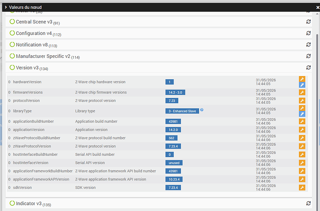Click 'Z-Wave chip firmware versions' description

click(x=101, y=92)
